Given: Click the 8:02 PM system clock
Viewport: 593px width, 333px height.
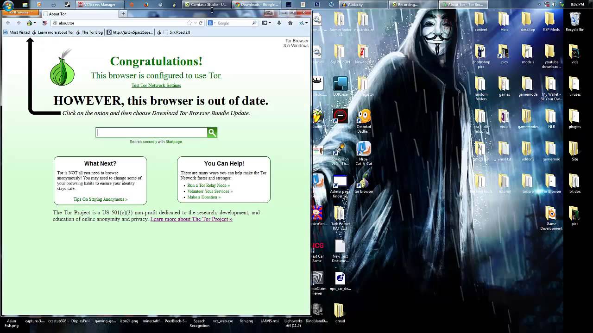Looking at the screenshot, I should point(577,5).
